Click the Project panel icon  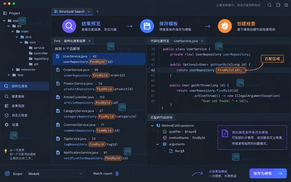click(5, 13)
